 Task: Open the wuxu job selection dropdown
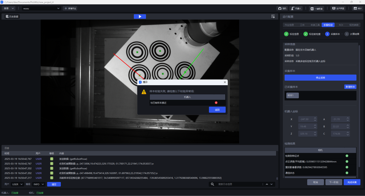42,9
